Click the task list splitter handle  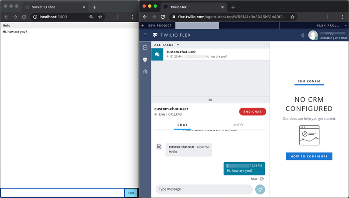coord(210,100)
